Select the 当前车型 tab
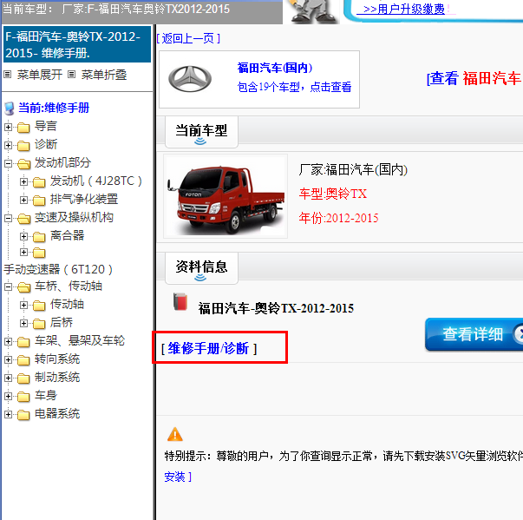Screen dimensions: 523x520 click(201, 132)
